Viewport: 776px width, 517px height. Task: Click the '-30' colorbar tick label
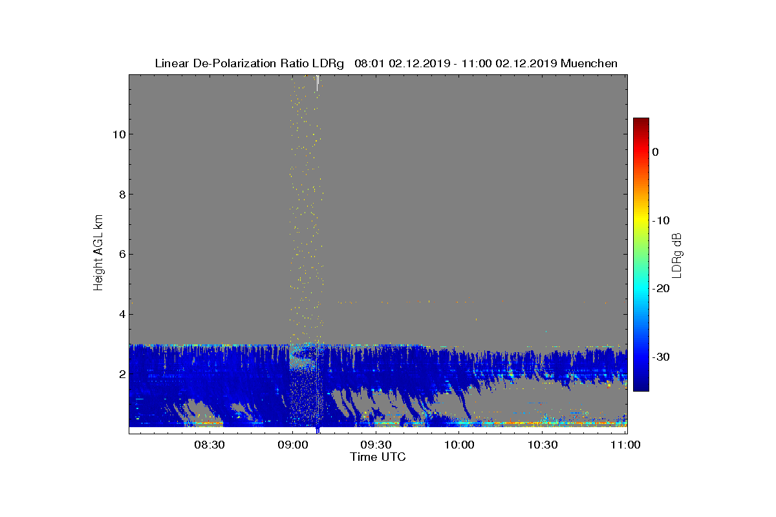click(x=661, y=357)
